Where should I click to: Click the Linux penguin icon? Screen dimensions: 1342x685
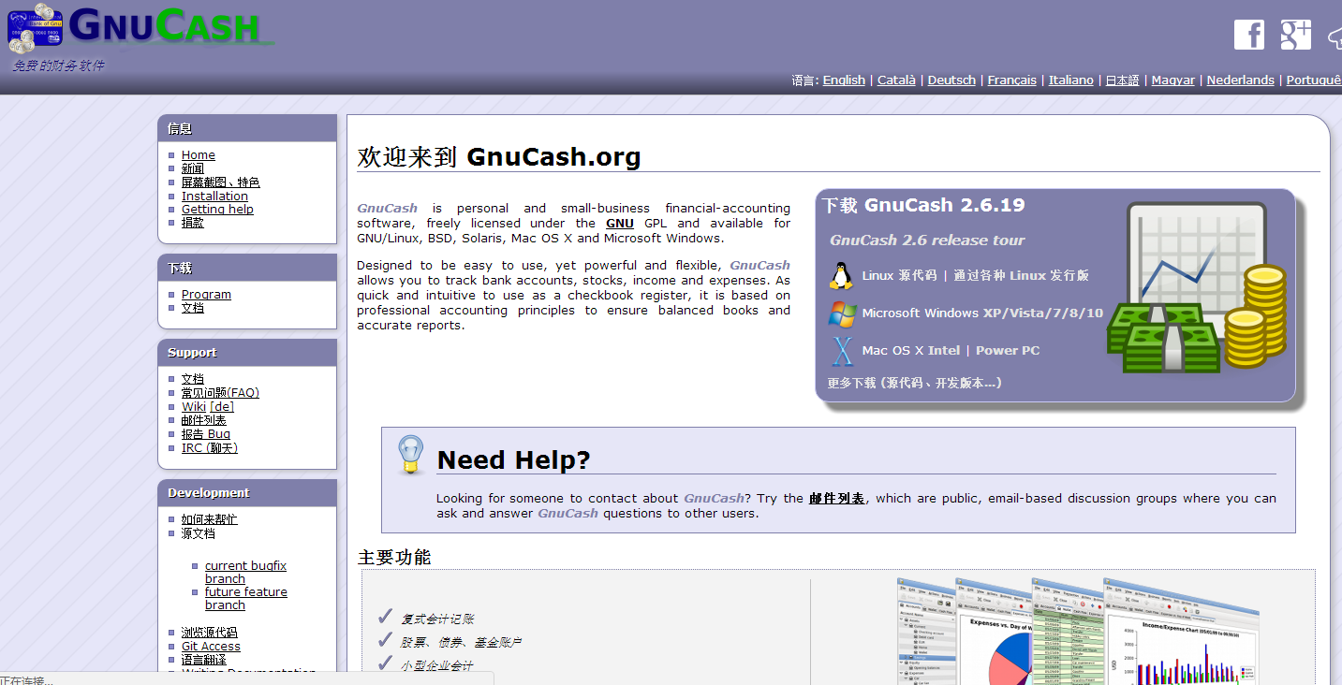841,276
